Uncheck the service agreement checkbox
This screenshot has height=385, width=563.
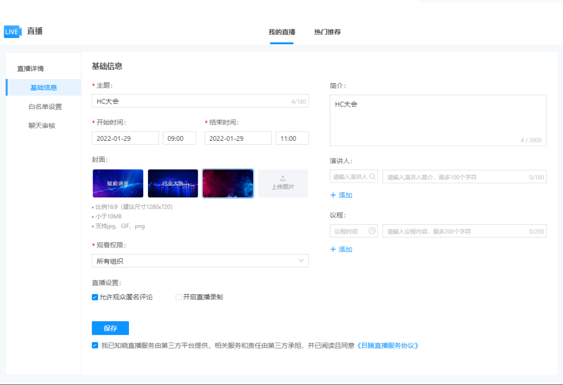pyautogui.click(x=95, y=345)
